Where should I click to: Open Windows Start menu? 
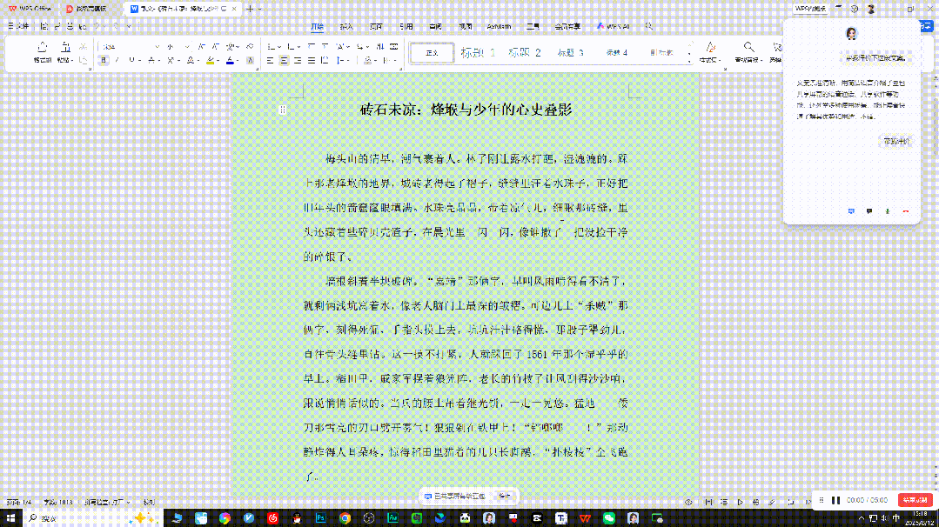pos(10,518)
